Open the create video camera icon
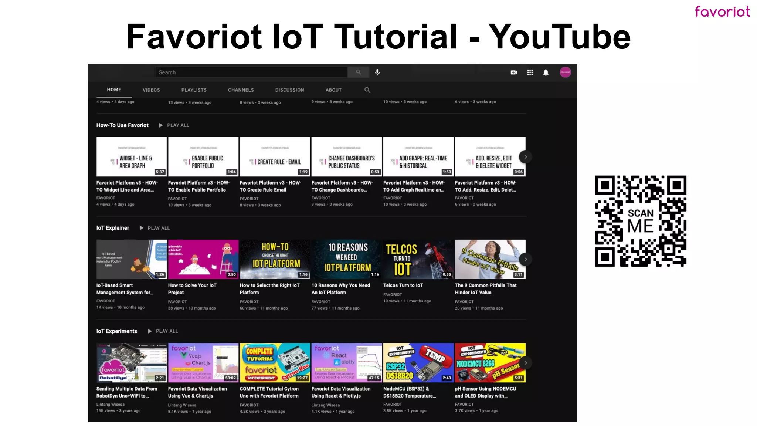757x426 pixels. 513,72
